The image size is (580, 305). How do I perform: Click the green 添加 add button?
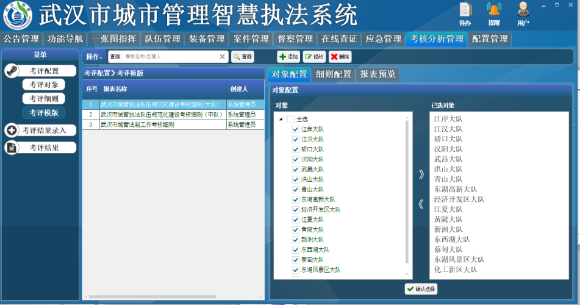pos(288,57)
